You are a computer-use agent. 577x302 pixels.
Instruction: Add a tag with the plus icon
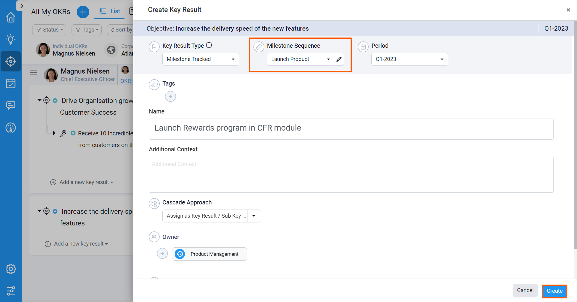[x=170, y=96]
